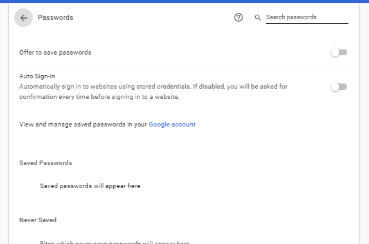The image size is (369, 244).
Task: Click the Saved Passwords section heading
Action: pyautogui.click(x=46, y=163)
